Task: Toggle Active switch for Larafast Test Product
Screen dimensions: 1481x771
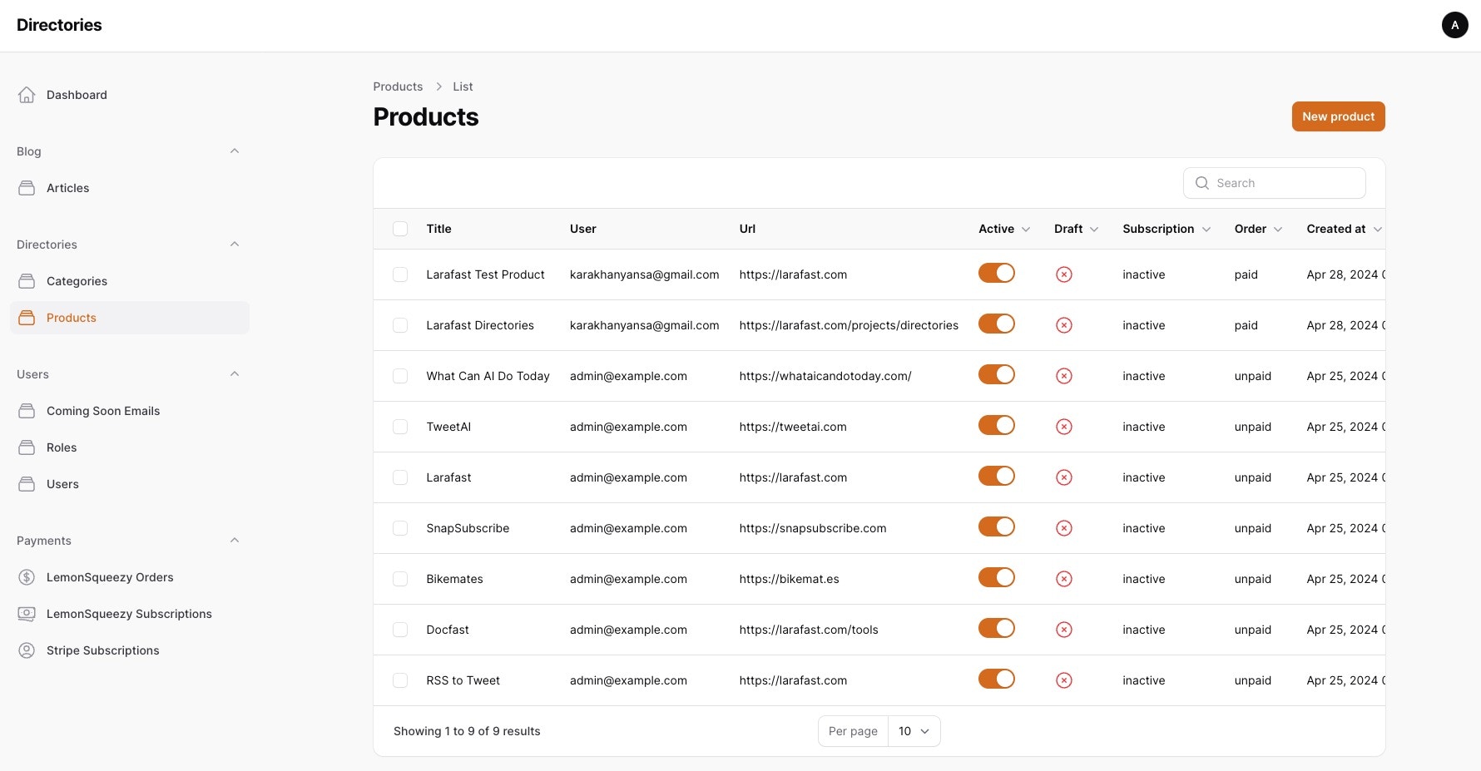Action: click(996, 273)
